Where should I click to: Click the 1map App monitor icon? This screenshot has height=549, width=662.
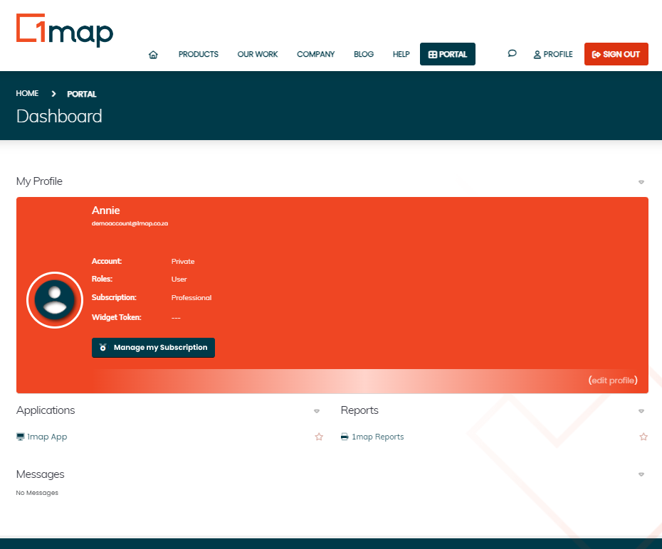click(x=20, y=437)
